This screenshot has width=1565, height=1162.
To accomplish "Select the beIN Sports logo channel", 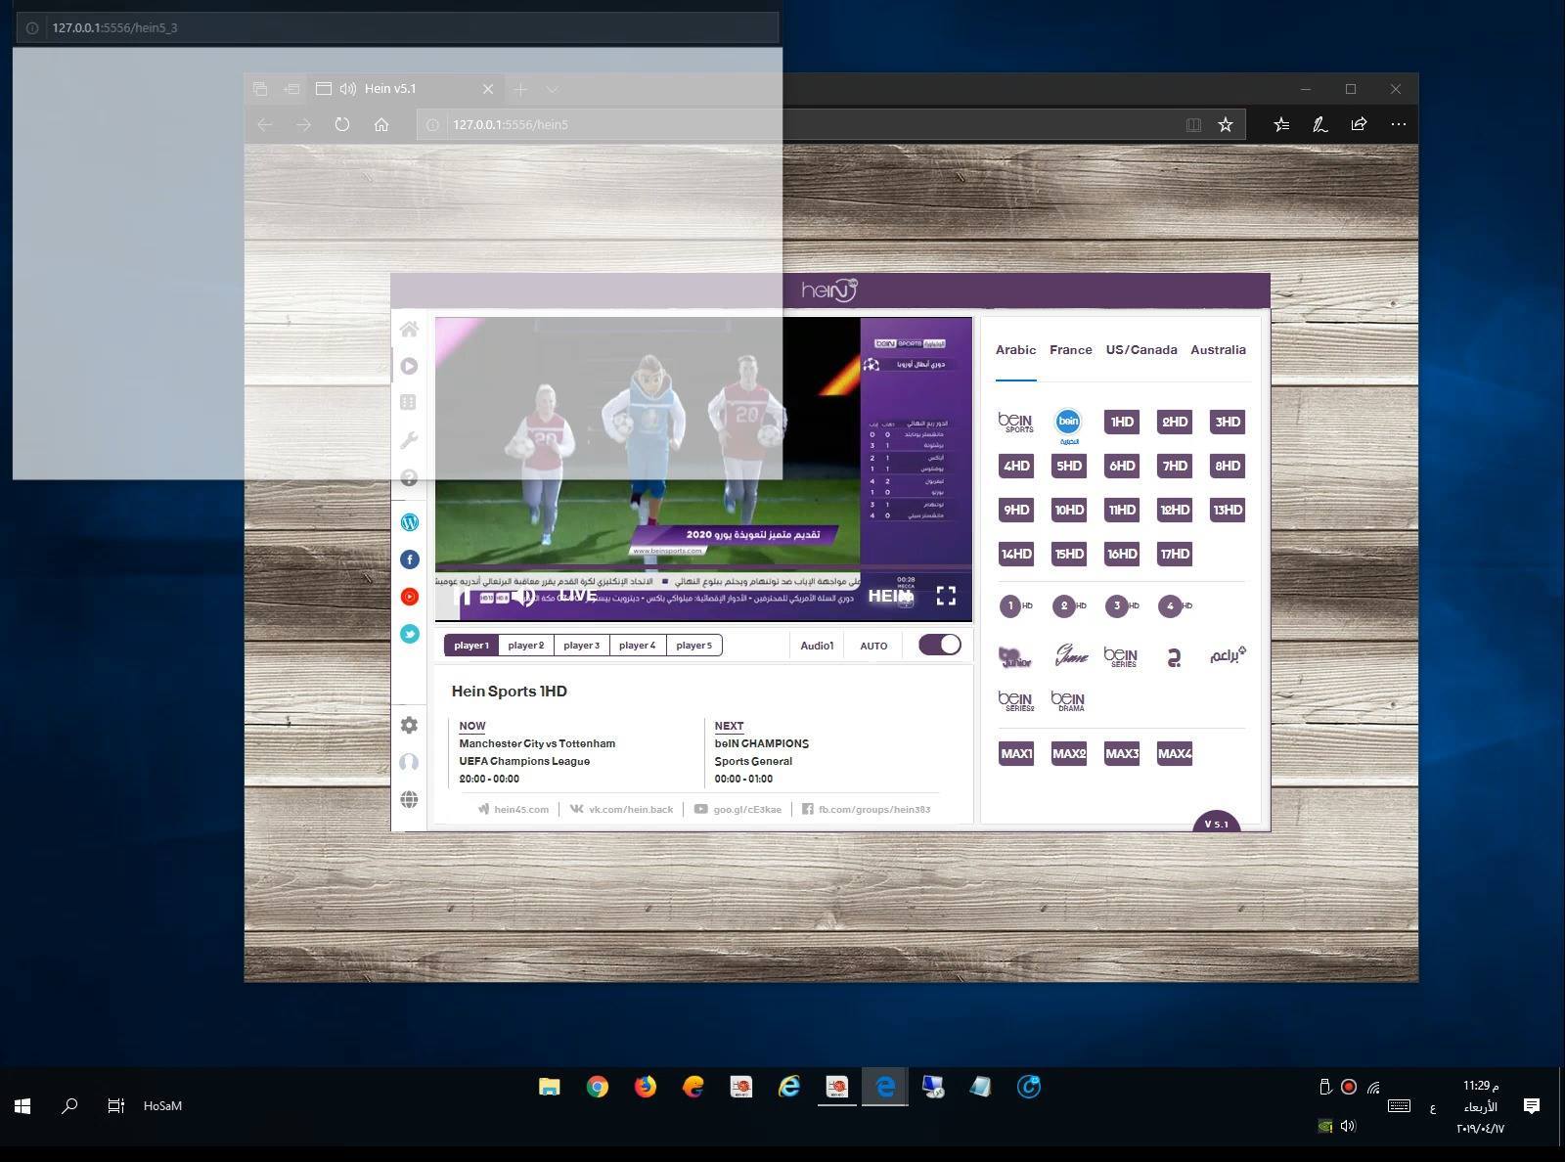I will (1015, 422).
